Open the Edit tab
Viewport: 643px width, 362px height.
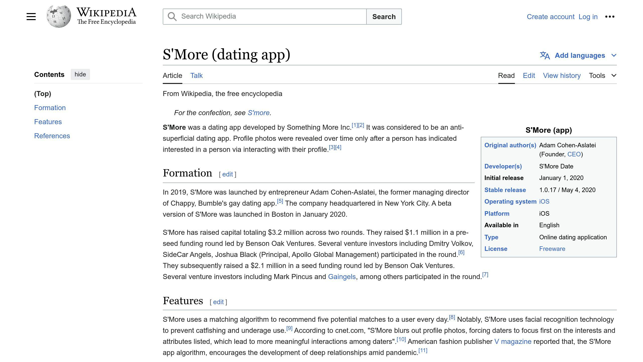(x=529, y=75)
